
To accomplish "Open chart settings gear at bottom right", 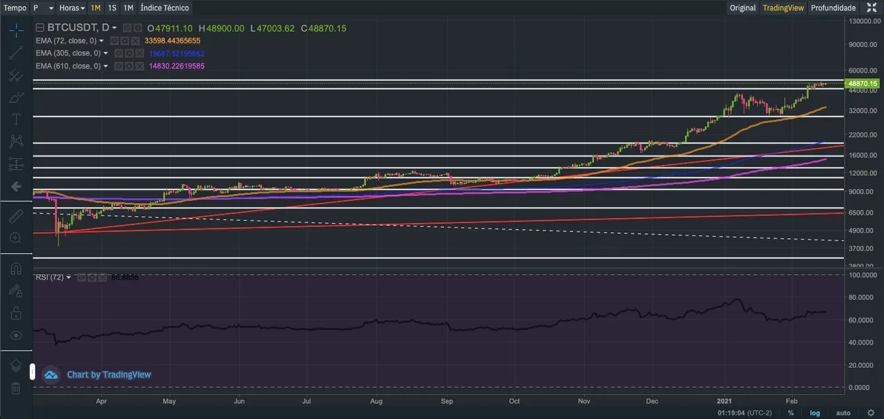I will tap(871, 413).
